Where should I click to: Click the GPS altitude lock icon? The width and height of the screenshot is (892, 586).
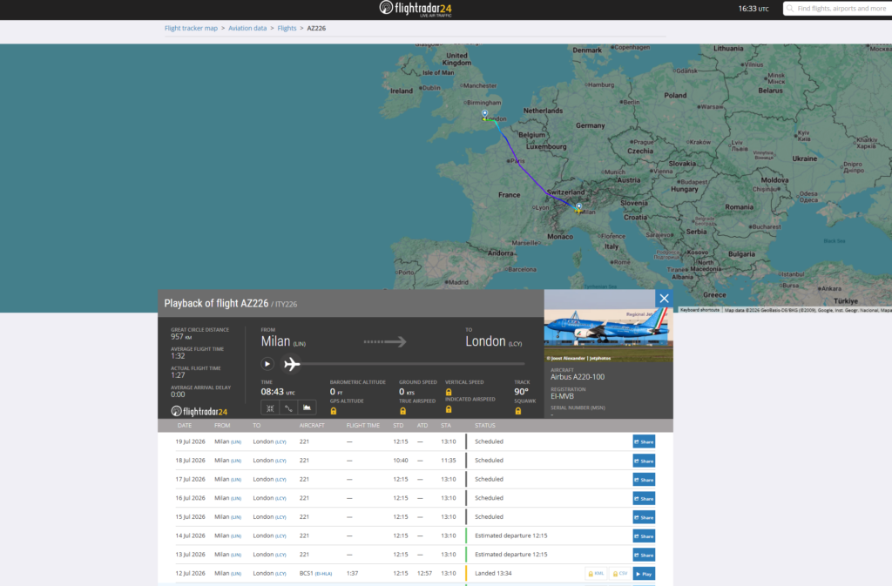(334, 411)
